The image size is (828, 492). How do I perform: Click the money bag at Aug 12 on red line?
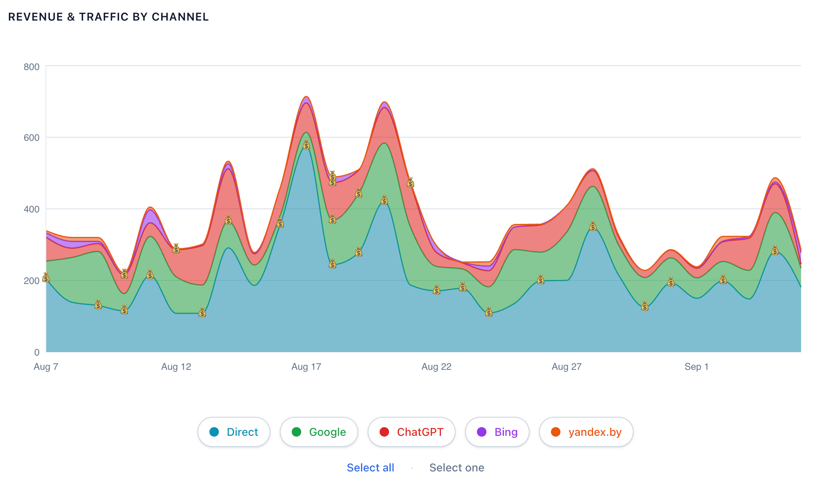(x=176, y=248)
